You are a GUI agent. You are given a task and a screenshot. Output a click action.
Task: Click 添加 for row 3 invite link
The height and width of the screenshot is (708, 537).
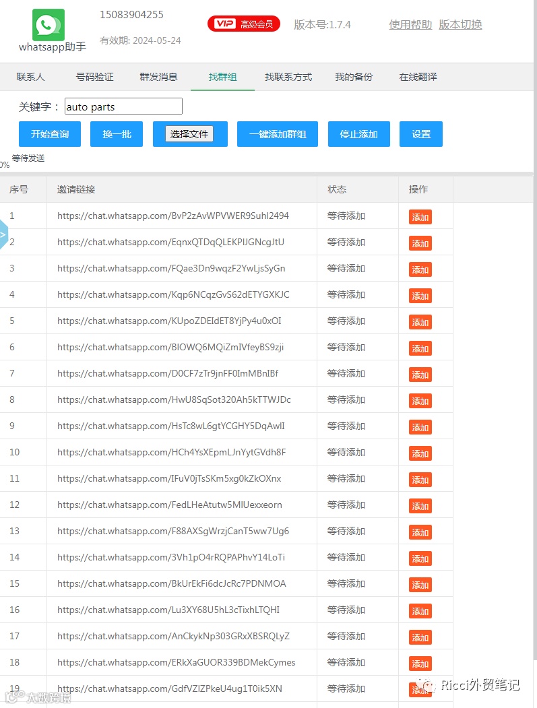click(x=420, y=269)
